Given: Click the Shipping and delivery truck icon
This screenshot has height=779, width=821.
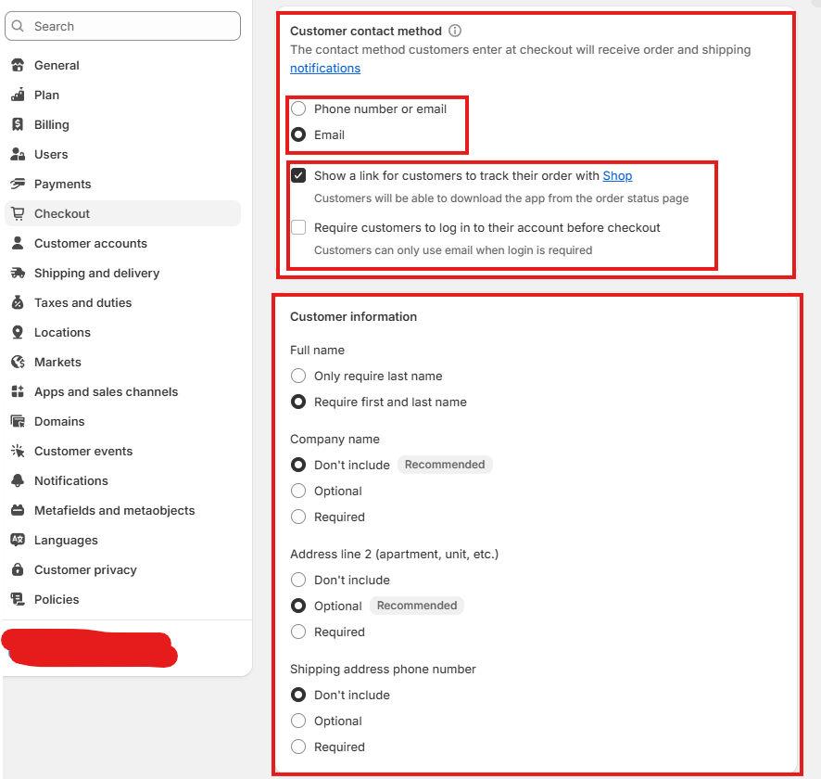Looking at the screenshot, I should [x=18, y=273].
